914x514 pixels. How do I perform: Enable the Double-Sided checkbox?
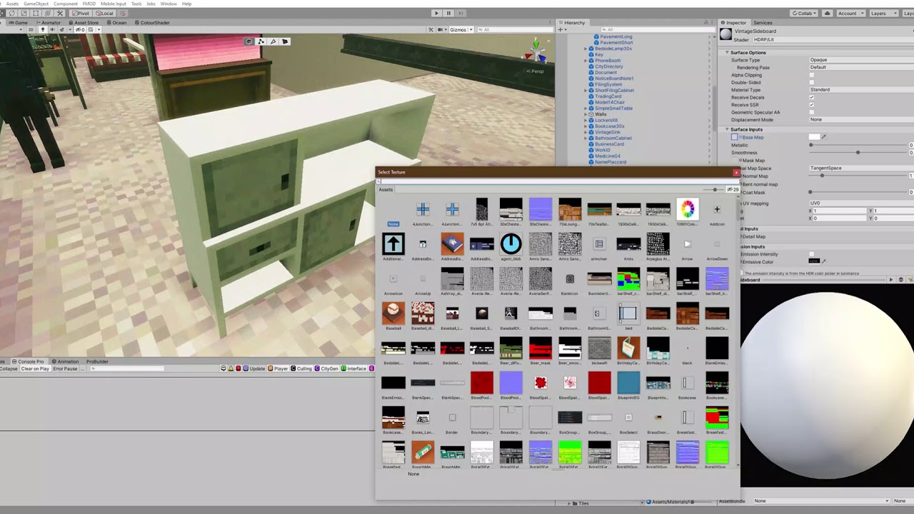pyautogui.click(x=812, y=82)
